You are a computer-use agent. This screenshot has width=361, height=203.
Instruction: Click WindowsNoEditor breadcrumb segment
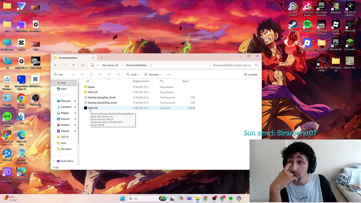137,65
